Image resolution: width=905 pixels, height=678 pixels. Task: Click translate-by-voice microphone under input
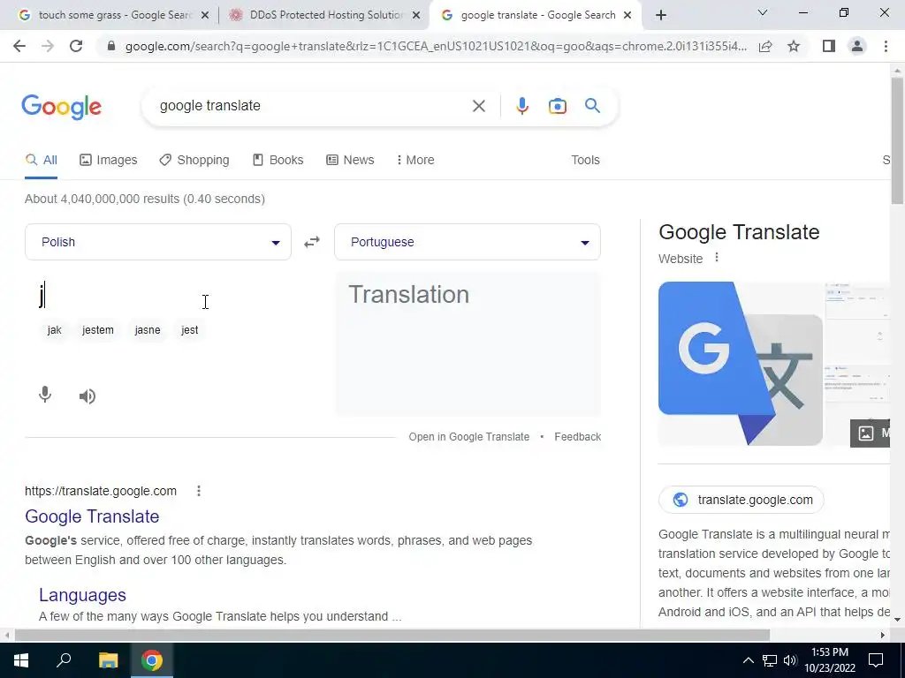[x=45, y=395]
